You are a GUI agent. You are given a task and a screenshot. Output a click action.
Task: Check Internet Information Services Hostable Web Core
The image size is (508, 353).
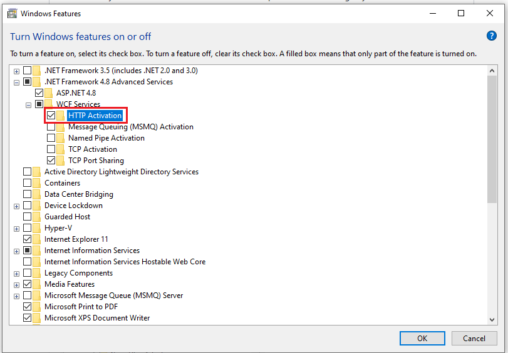point(27,262)
